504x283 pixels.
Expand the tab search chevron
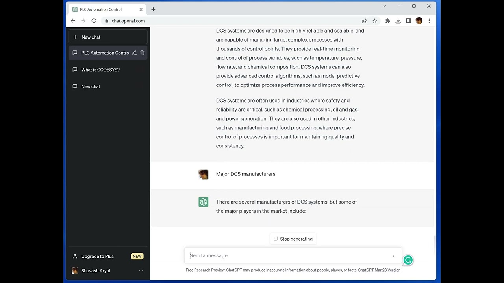point(384,6)
